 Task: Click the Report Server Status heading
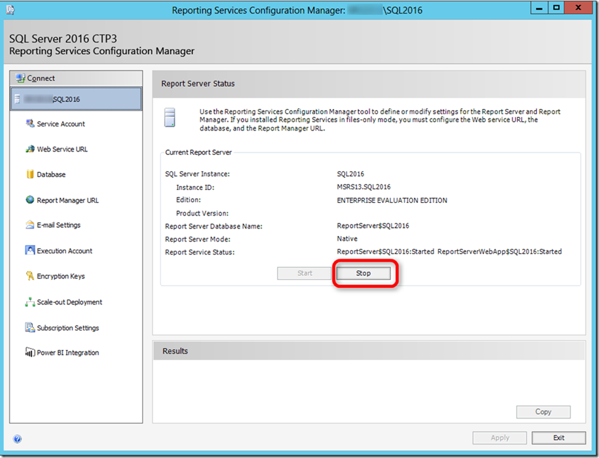click(x=198, y=84)
